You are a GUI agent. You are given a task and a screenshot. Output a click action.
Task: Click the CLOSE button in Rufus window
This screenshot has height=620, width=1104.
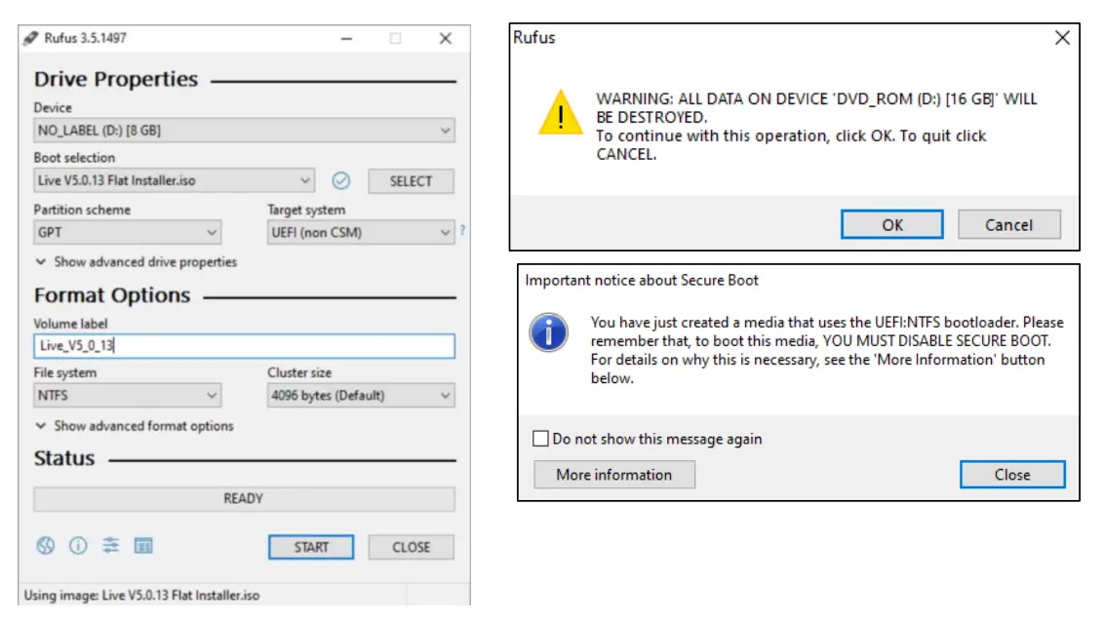tap(412, 547)
